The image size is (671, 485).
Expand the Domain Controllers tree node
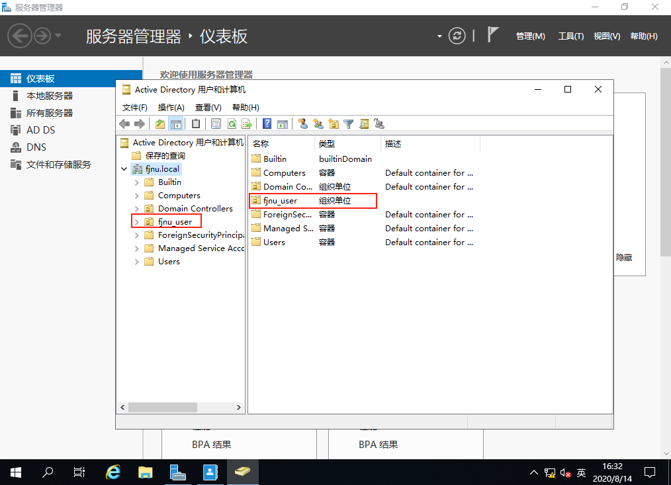[136, 209]
